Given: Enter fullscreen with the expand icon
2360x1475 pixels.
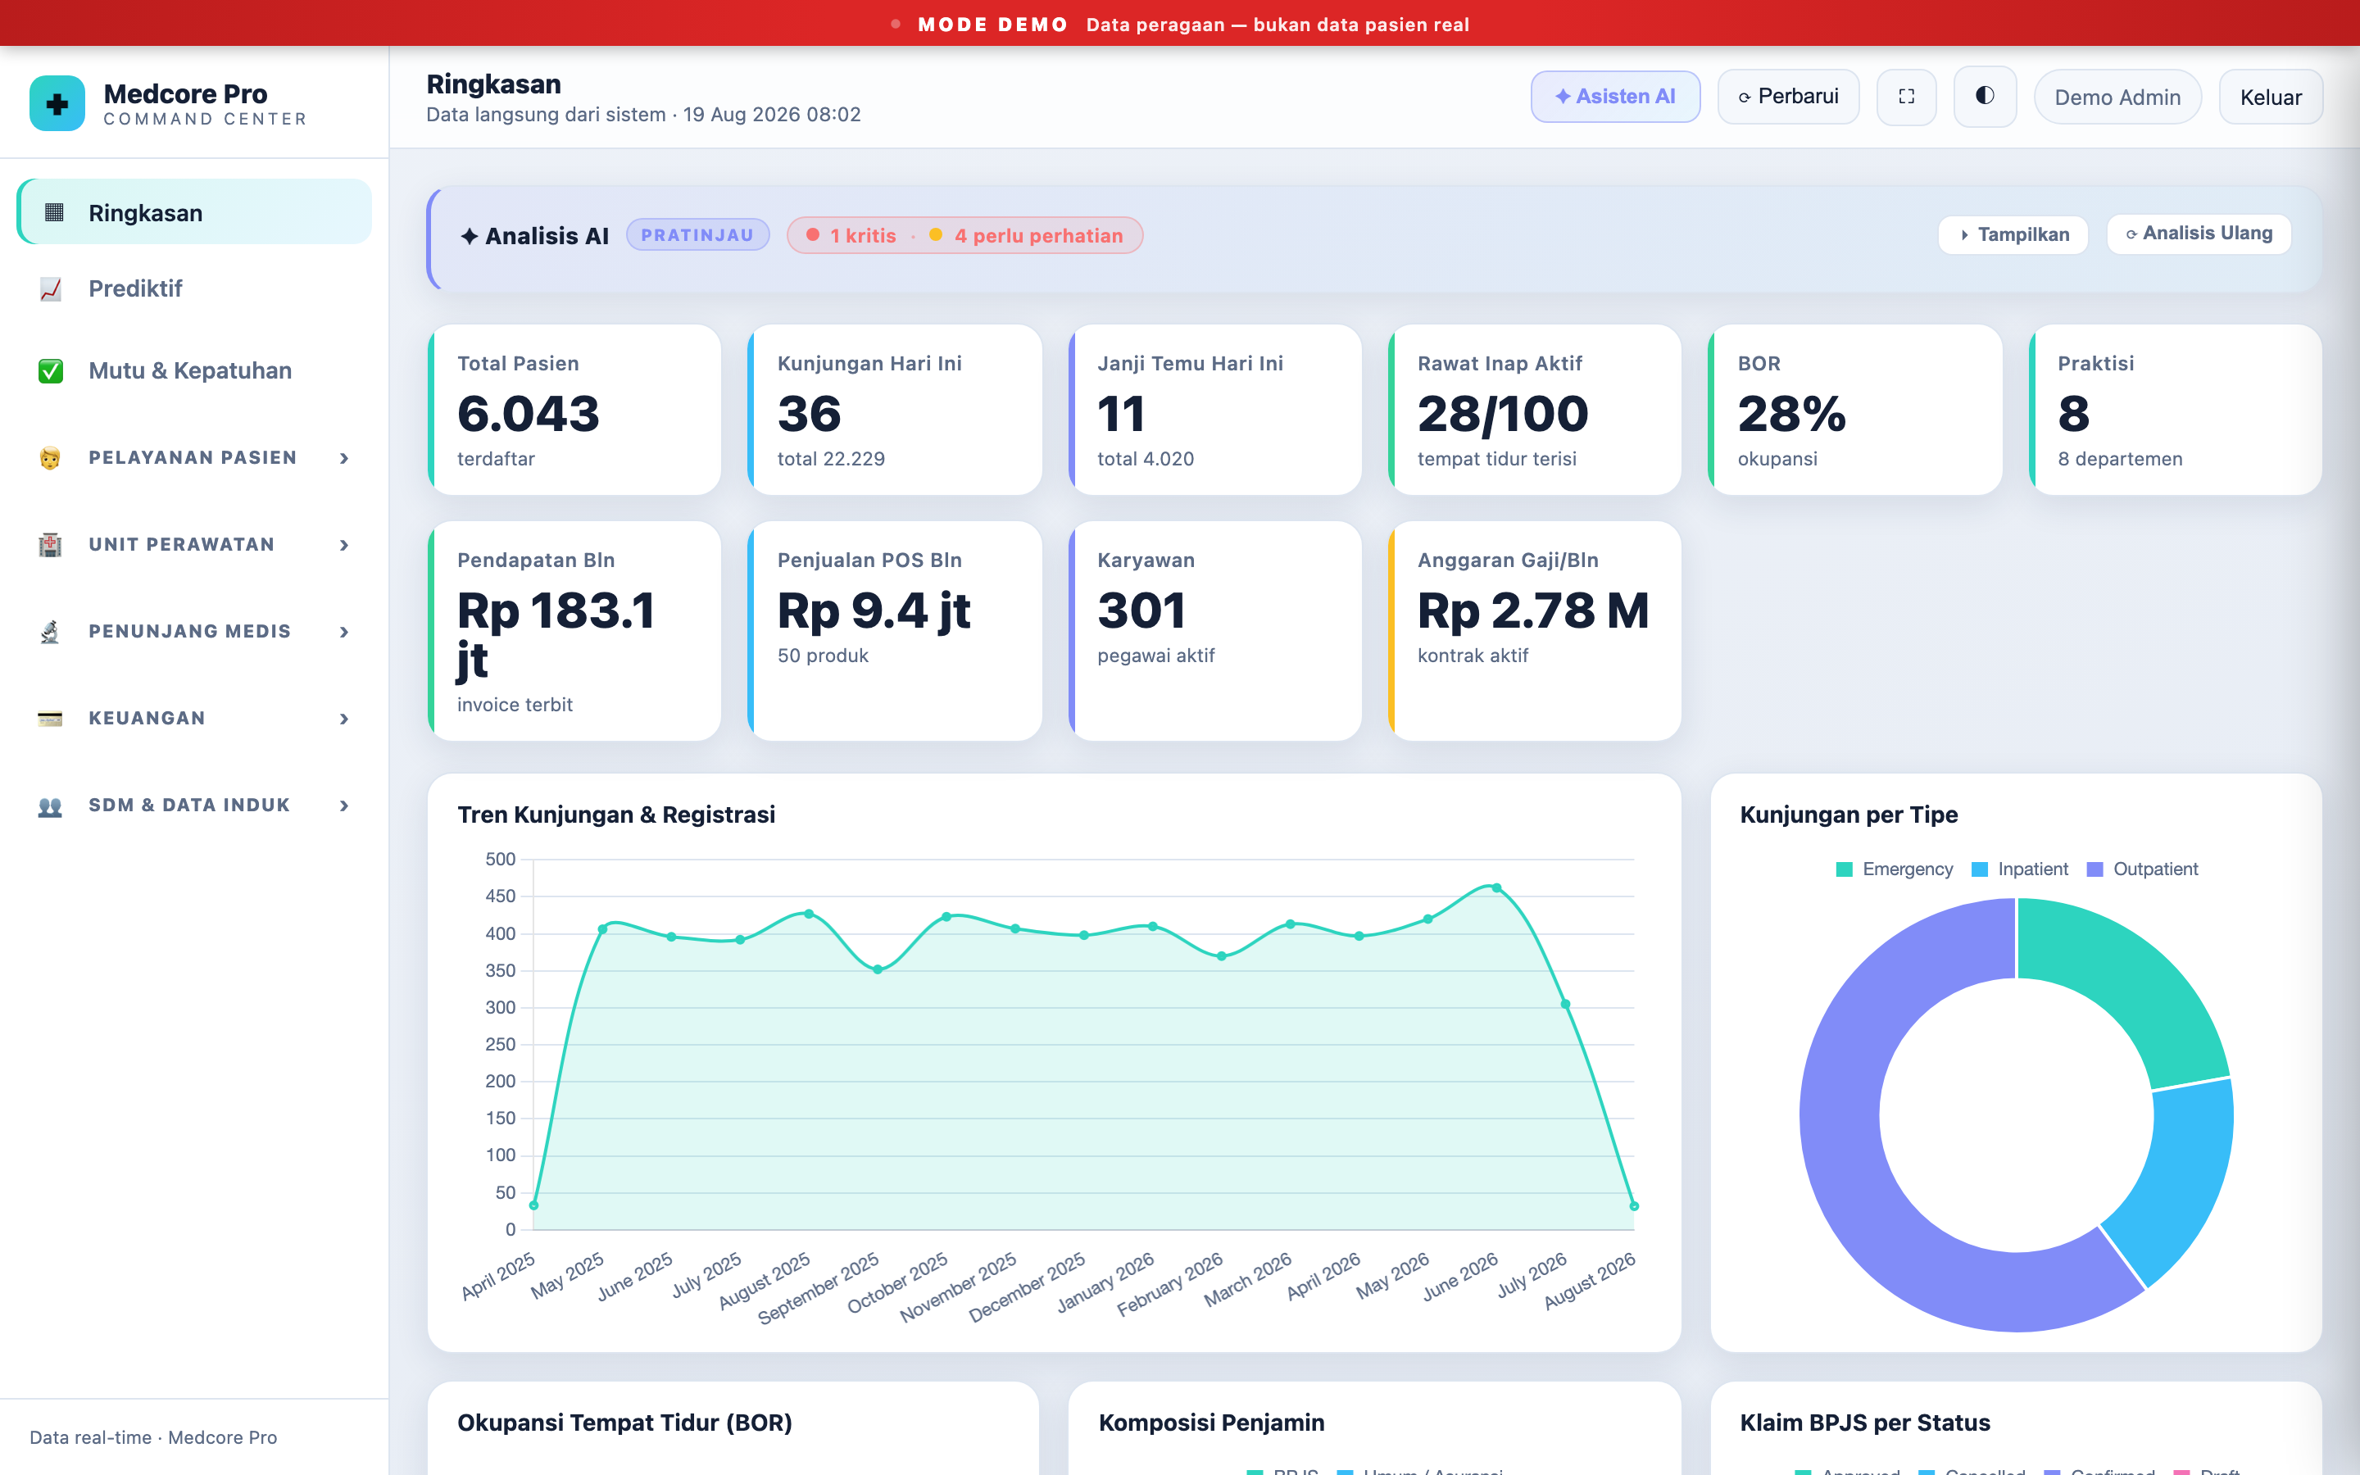Looking at the screenshot, I should tap(1907, 97).
